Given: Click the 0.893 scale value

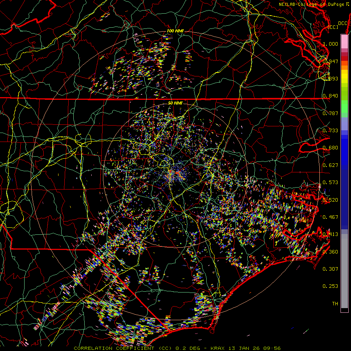Looking at the screenshot, I should pos(330,78).
